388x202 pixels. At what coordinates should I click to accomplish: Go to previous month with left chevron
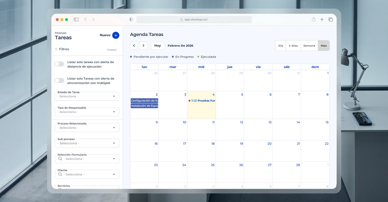pos(134,46)
